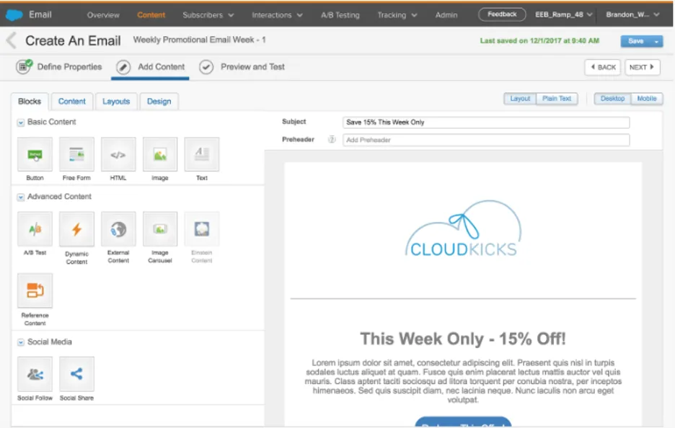The width and height of the screenshot is (675, 428).
Task: Select the Social Share block
Action: coord(76,374)
